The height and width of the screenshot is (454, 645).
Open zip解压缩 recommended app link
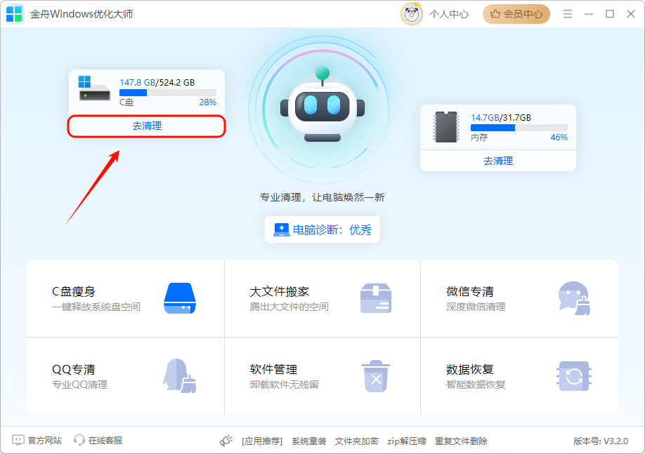(406, 441)
